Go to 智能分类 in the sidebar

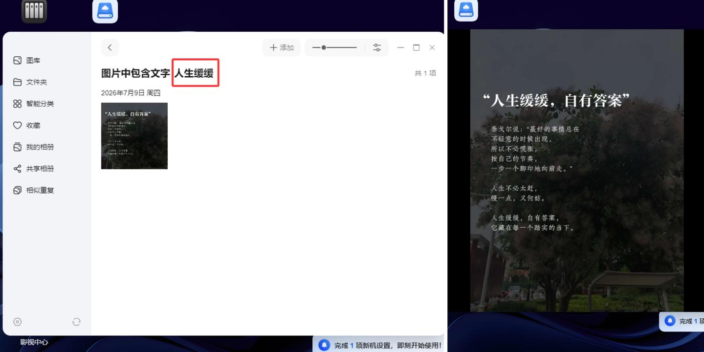pyautogui.click(x=34, y=104)
